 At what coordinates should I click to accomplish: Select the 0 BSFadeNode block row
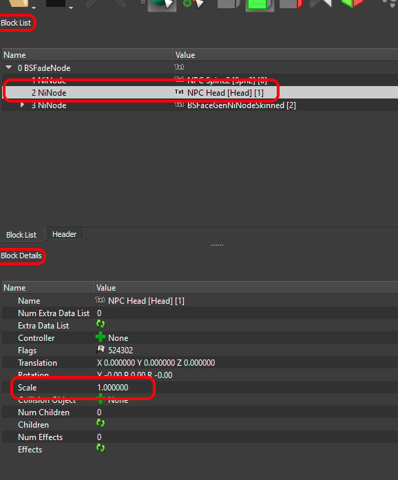[x=200, y=67]
